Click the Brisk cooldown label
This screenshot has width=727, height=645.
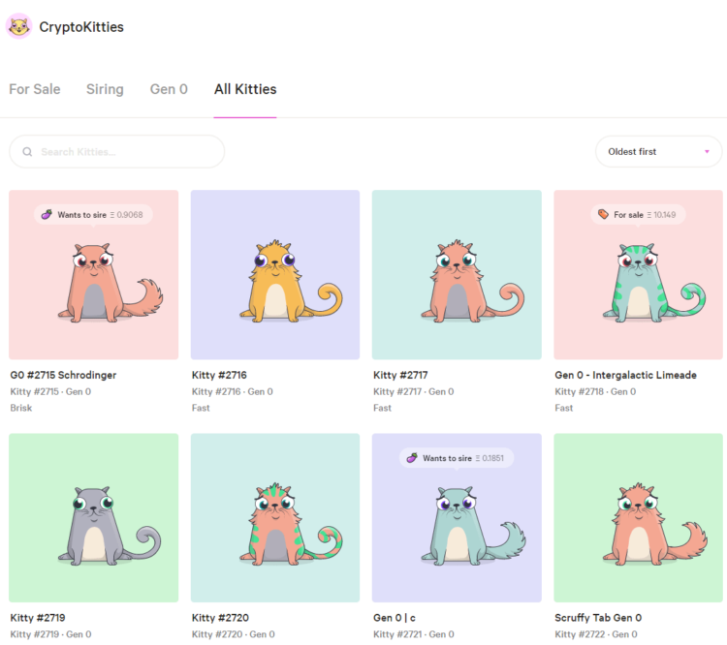(21, 408)
